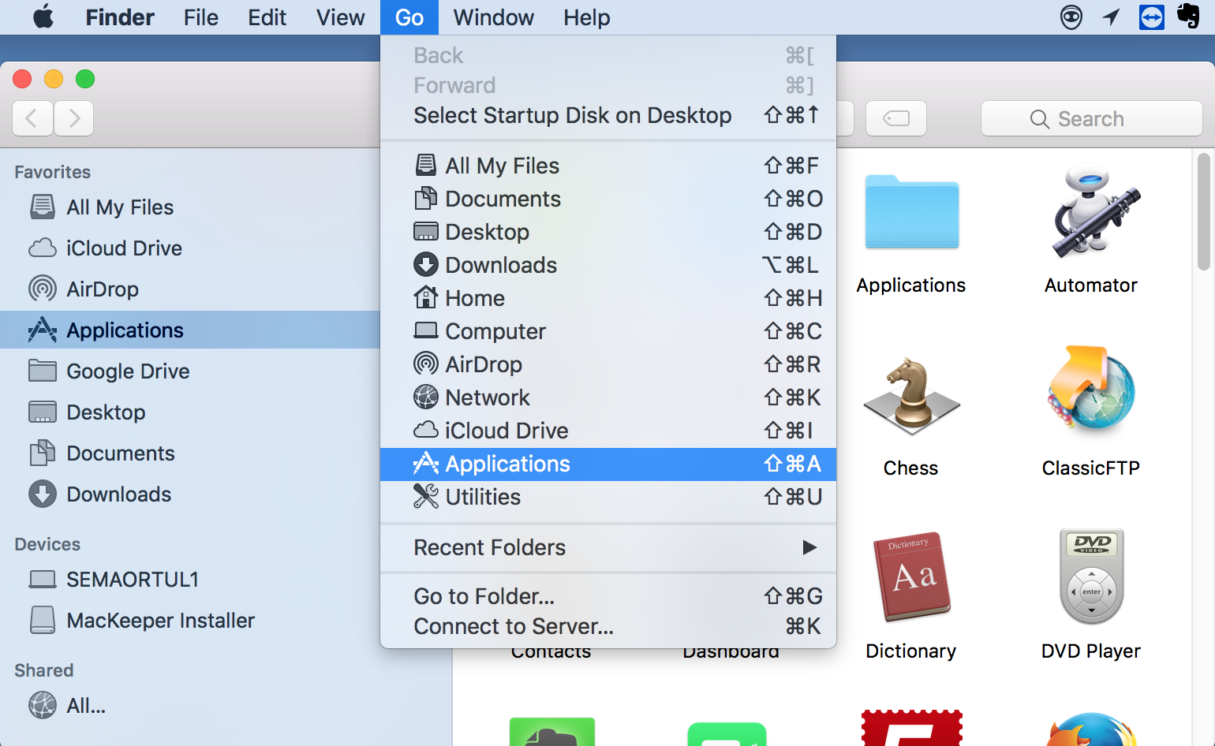This screenshot has width=1215, height=746.
Task: Click the sidebar All My Files icon
Action: pos(43,207)
